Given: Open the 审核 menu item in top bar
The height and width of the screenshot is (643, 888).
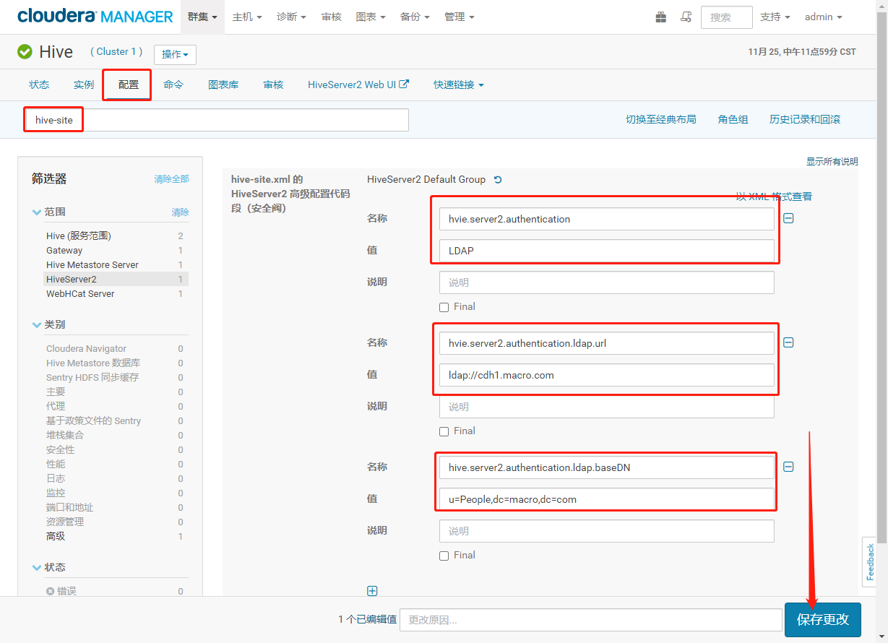Looking at the screenshot, I should click(332, 17).
